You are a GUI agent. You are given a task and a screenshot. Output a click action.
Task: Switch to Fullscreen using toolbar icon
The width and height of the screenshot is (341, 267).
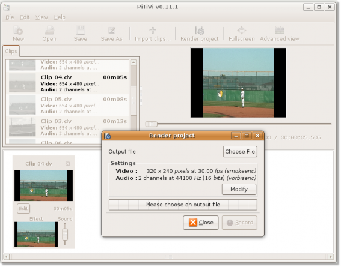tap(242, 31)
